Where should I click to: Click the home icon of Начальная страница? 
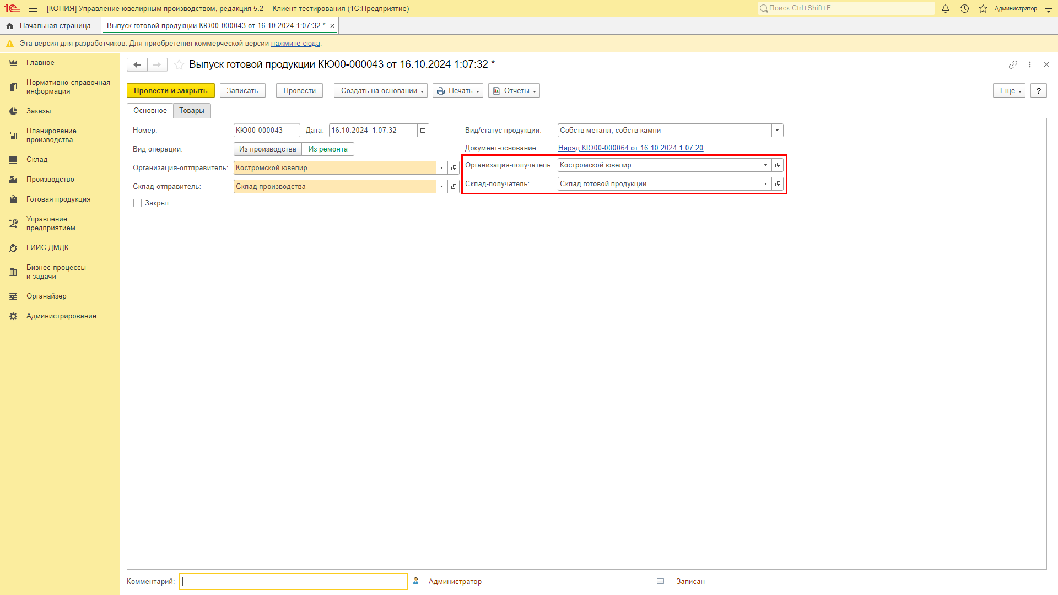click(x=9, y=26)
